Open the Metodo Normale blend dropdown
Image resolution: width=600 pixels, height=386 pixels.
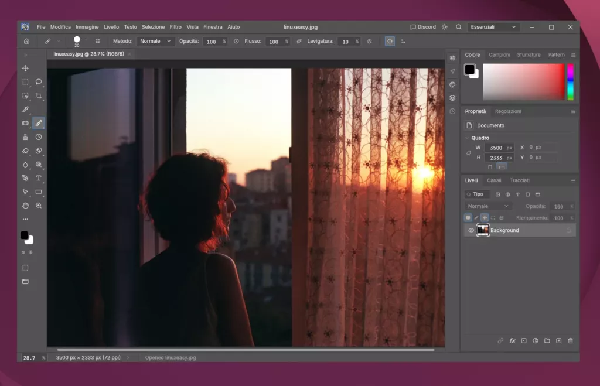click(155, 42)
